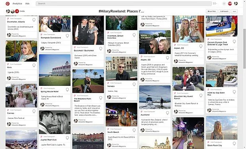The height and width of the screenshot is (149, 246).
Task: Open the Mountain Sky Guest Ranch photo
Action: (188, 79)
